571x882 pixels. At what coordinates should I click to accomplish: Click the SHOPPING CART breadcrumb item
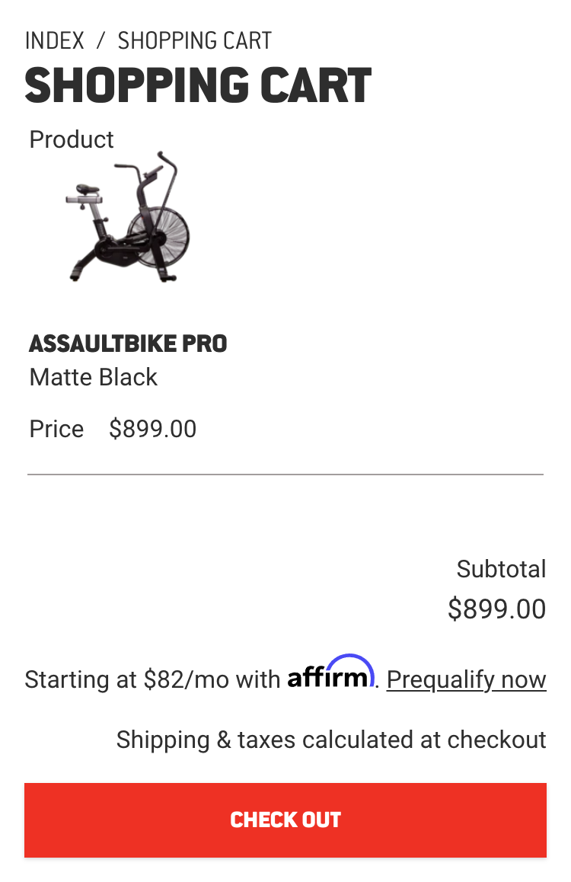194,40
